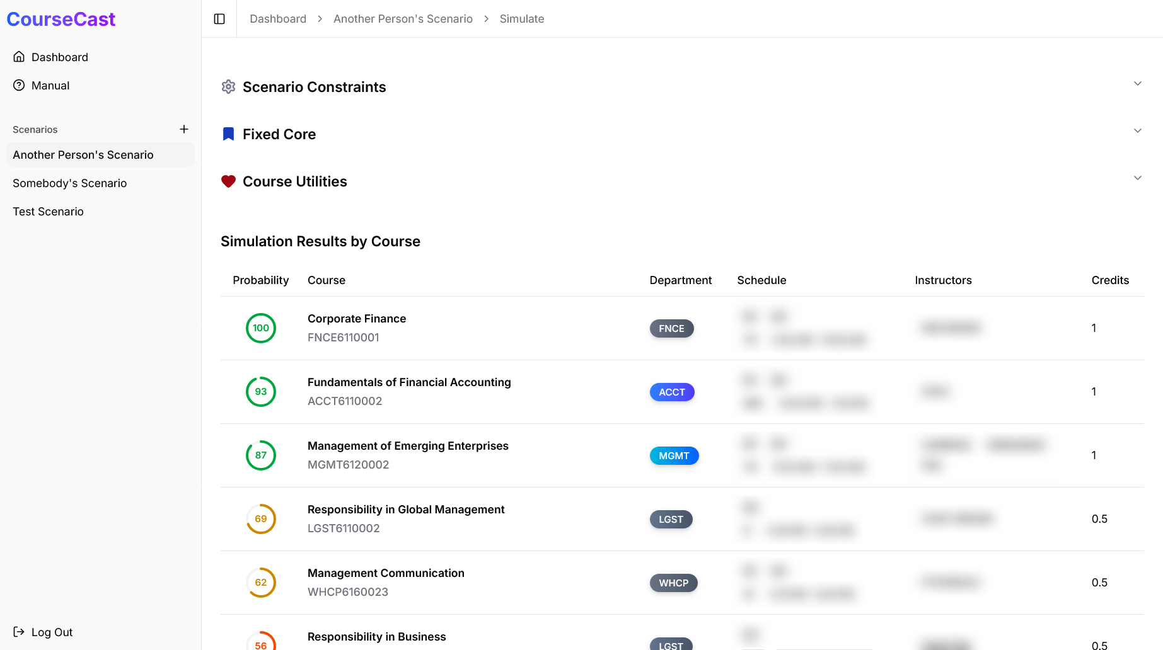Click the LGST badge for LGST6110002
The height and width of the screenshot is (650, 1163).
pos(671,519)
